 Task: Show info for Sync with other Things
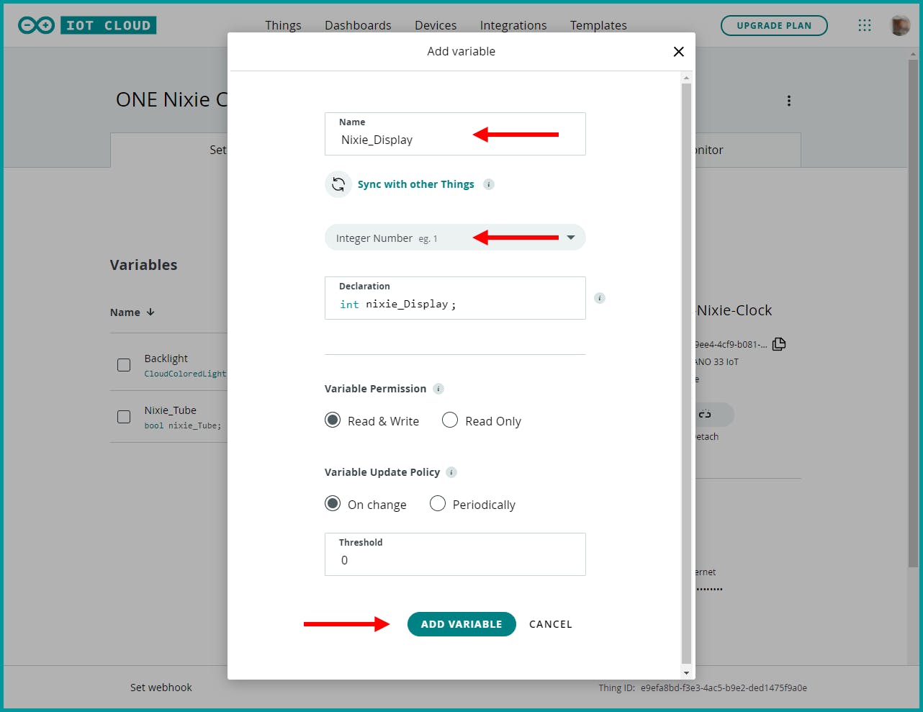(x=489, y=184)
